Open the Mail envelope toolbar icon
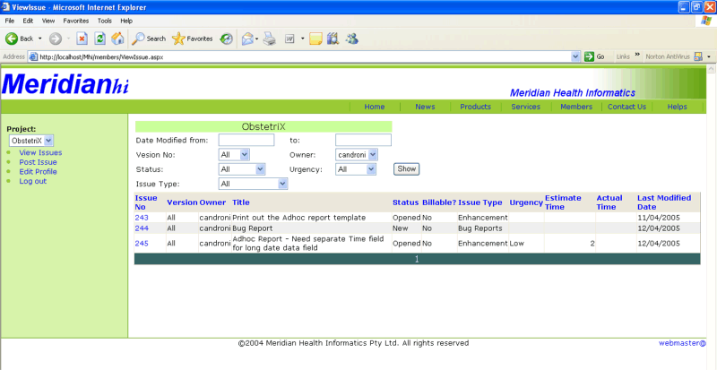 pos(247,39)
